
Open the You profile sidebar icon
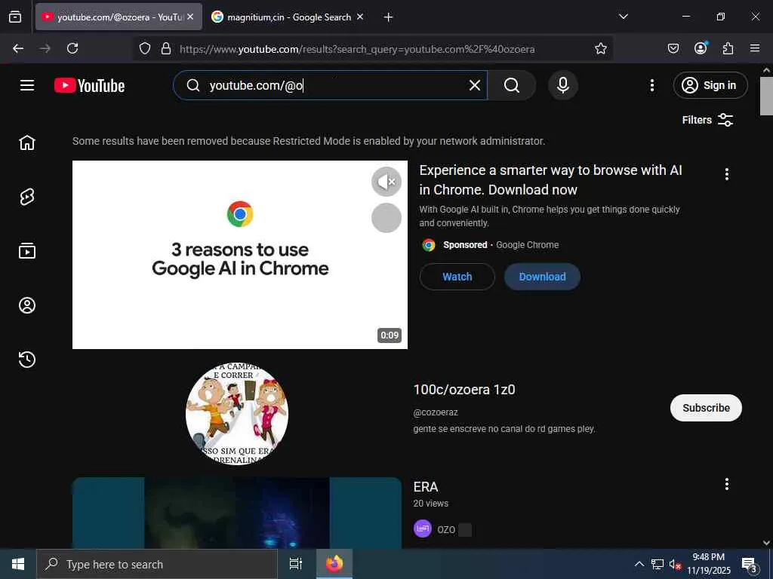[x=27, y=305]
